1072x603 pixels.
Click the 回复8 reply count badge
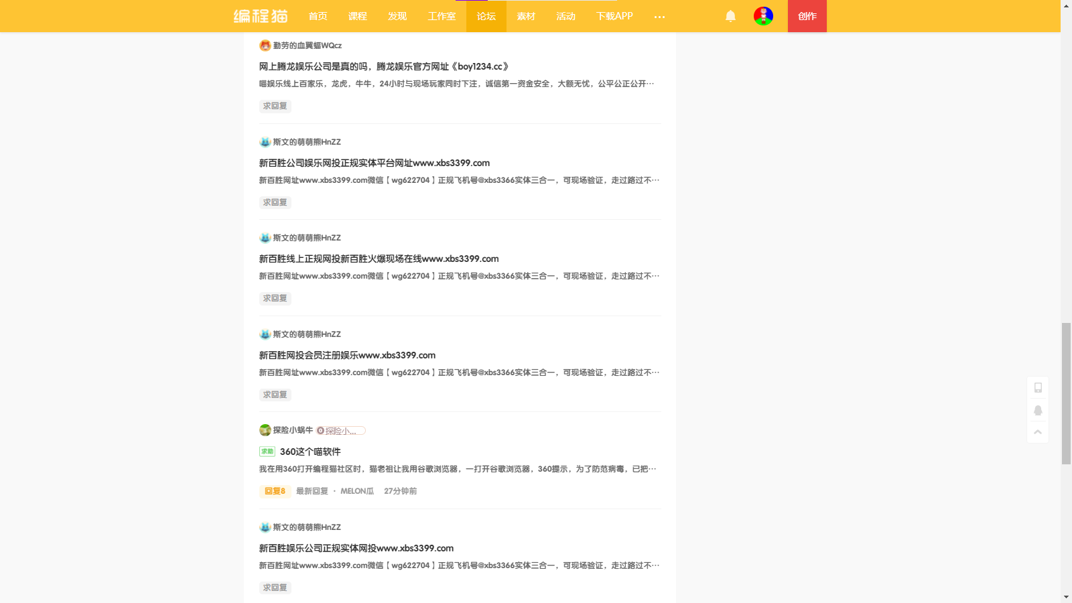point(275,491)
